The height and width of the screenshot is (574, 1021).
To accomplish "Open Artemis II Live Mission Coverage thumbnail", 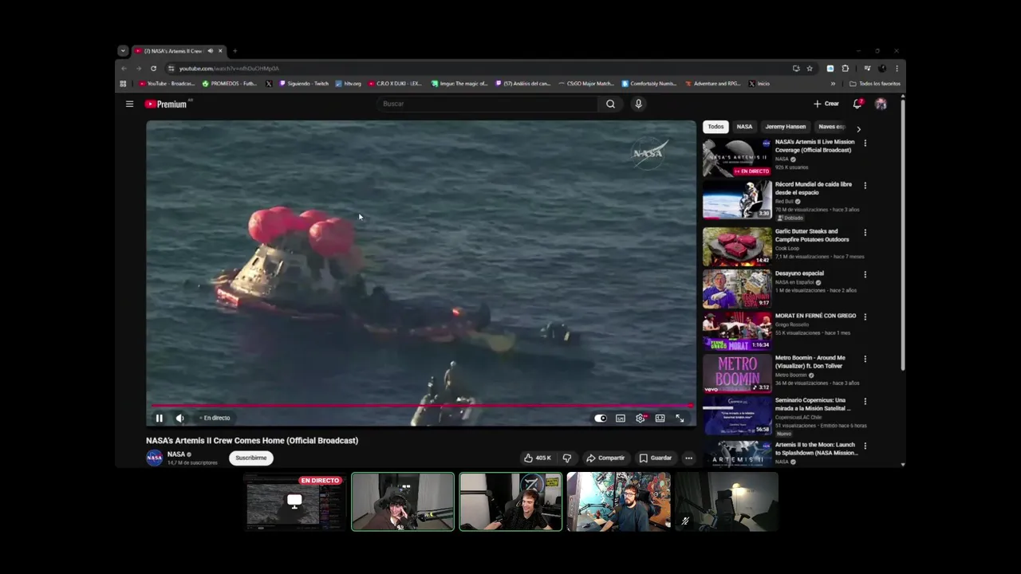I will click(737, 157).
